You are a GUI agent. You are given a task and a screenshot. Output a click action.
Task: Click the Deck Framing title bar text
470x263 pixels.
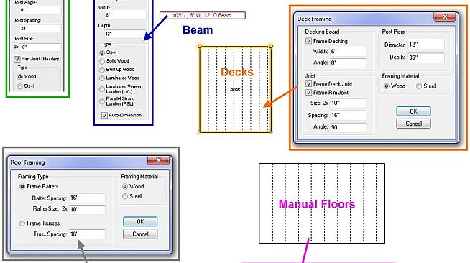(314, 19)
